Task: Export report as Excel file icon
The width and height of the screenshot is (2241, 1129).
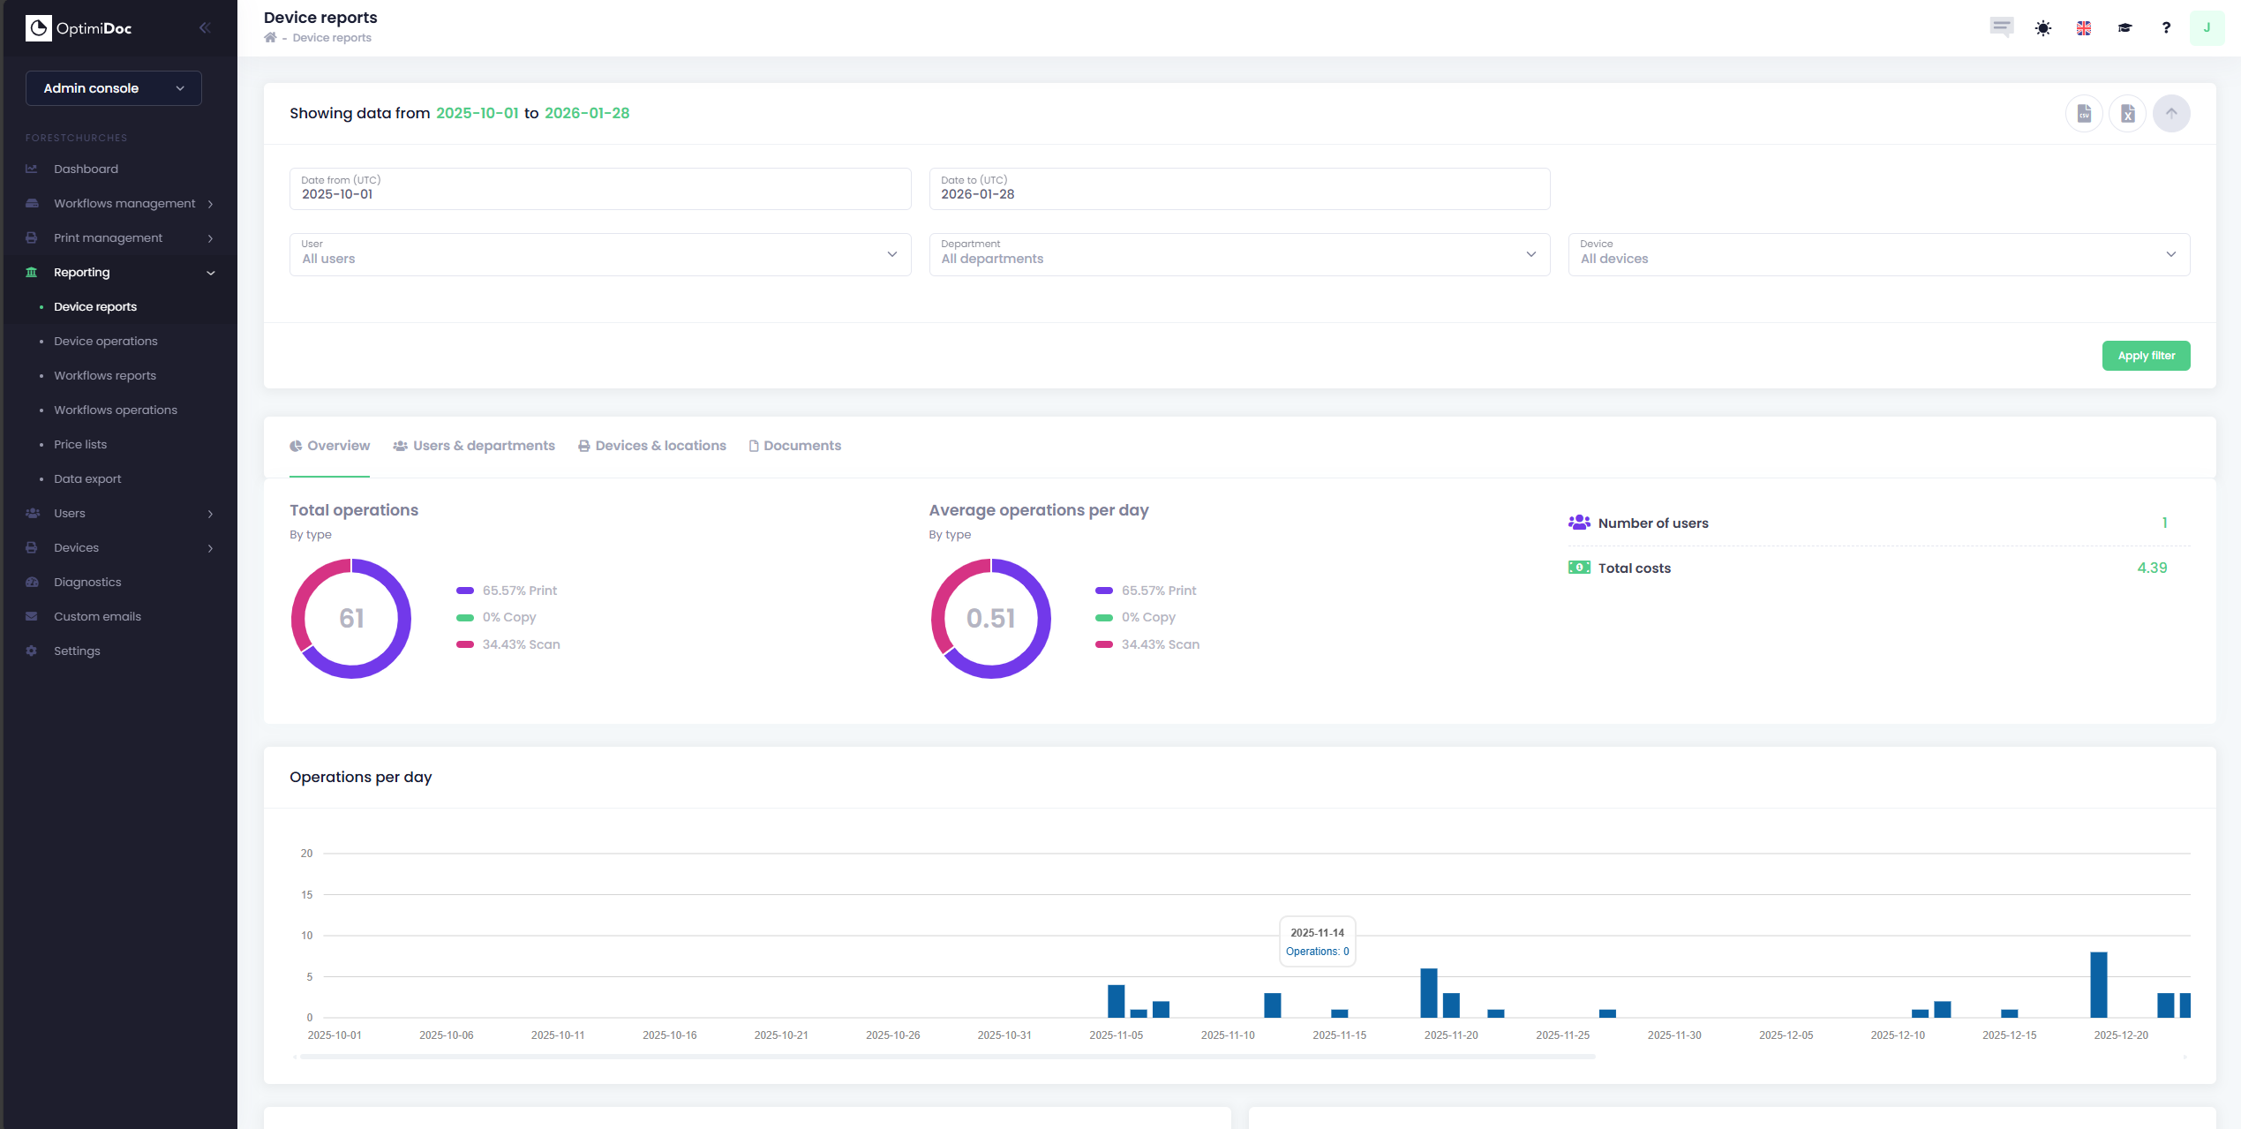Action: click(2127, 114)
